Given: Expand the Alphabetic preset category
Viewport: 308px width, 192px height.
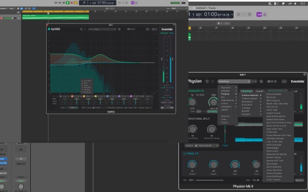Looking at the screenshot, I should (229, 107).
